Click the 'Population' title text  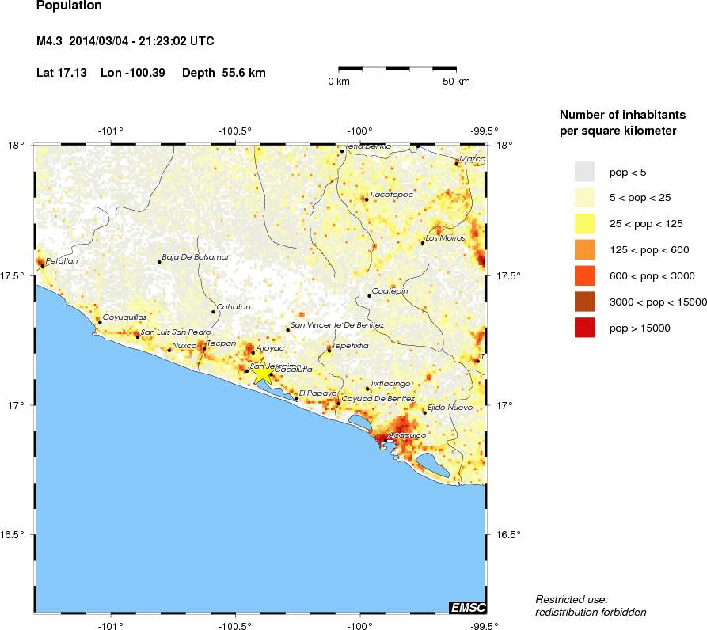click(69, 6)
